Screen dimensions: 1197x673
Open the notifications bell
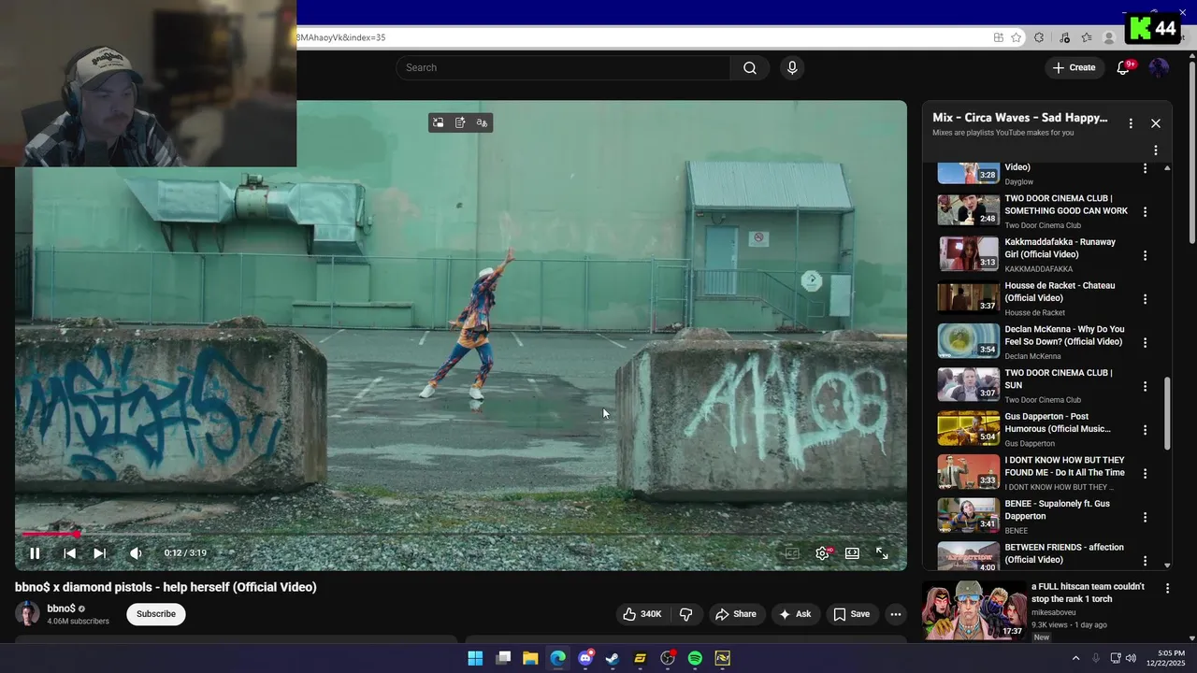pos(1124,67)
